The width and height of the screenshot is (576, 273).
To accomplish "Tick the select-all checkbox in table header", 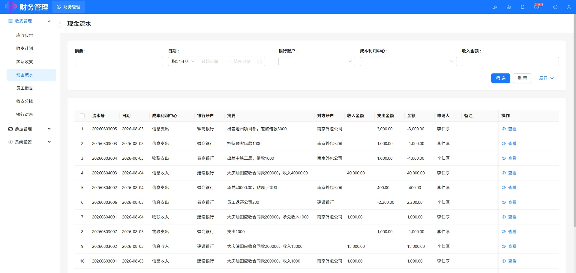I will click(82, 116).
